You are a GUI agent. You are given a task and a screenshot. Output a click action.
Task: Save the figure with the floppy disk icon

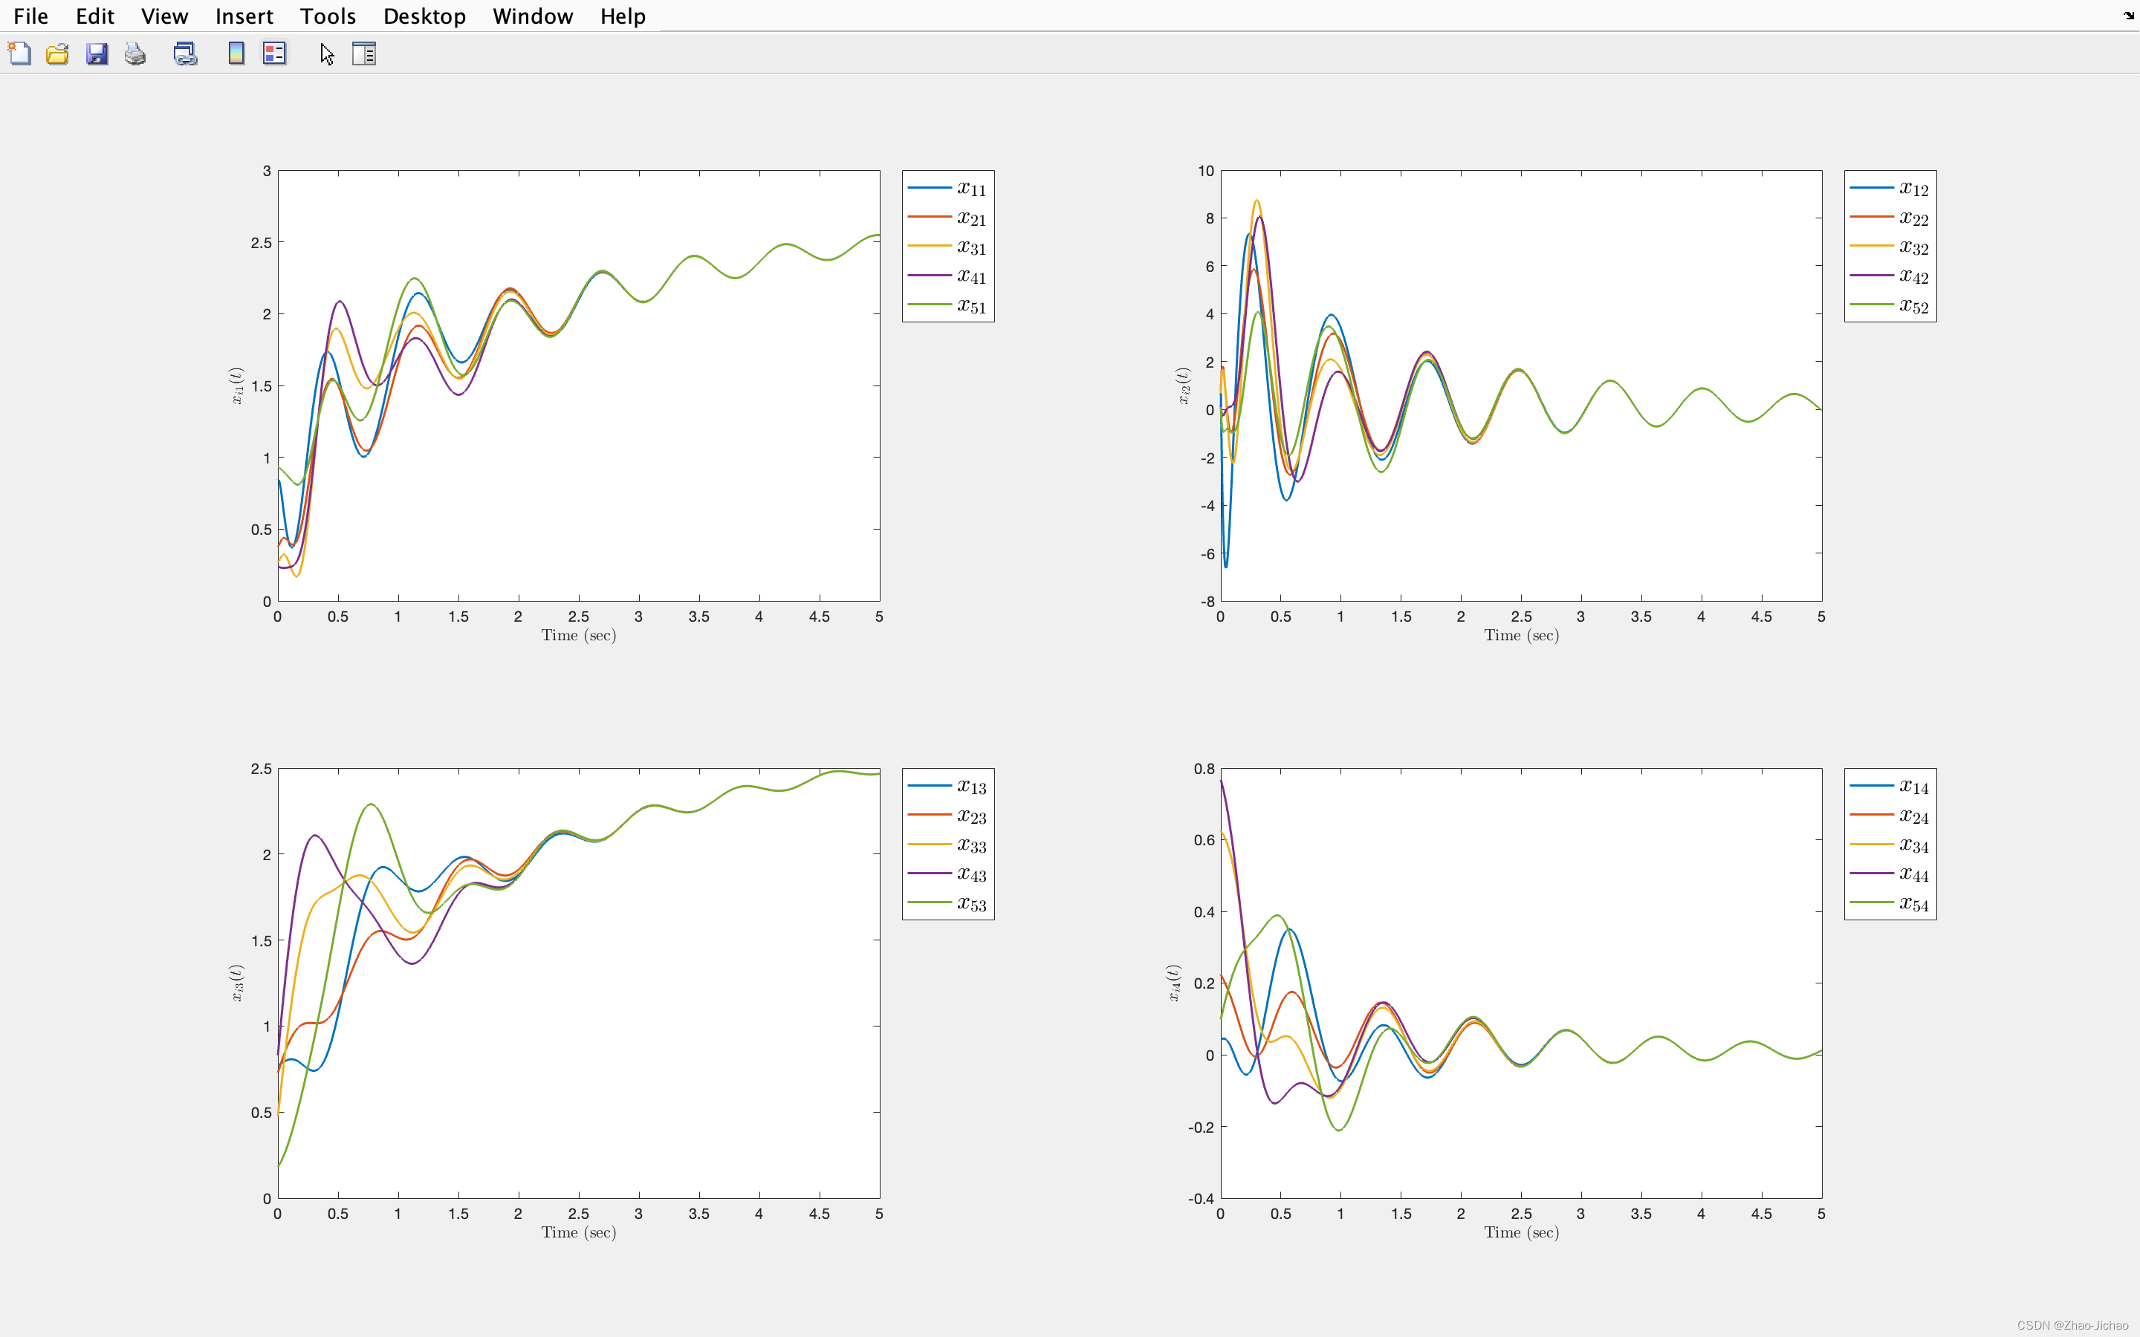[97, 54]
